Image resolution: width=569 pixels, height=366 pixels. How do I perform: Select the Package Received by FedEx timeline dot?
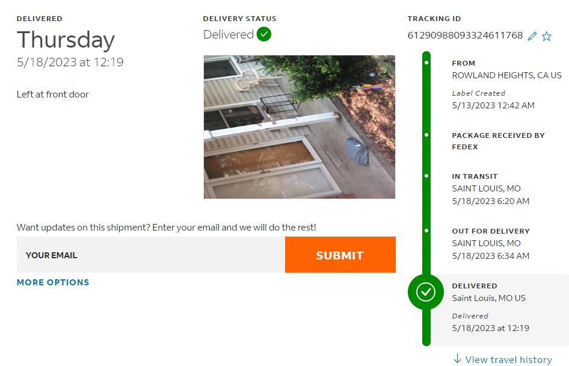pos(426,135)
